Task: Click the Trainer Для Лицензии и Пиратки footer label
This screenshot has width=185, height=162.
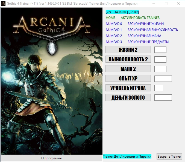Action: [127, 157]
